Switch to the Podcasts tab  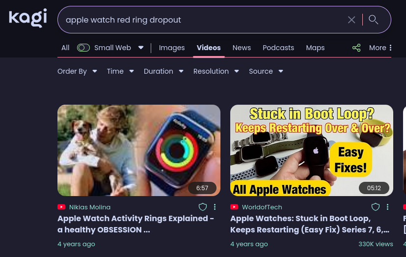278,48
